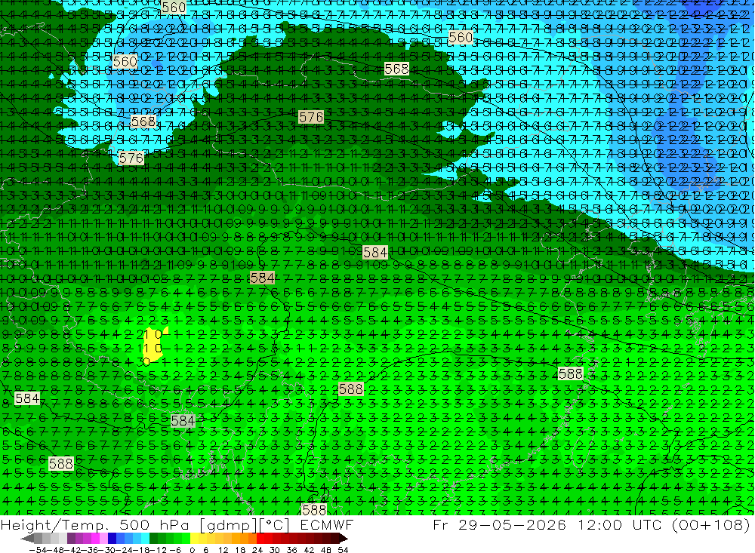Viewport: 755px width, 553px height.
Task: Click the '-6' legend value
Action: click(x=175, y=550)
